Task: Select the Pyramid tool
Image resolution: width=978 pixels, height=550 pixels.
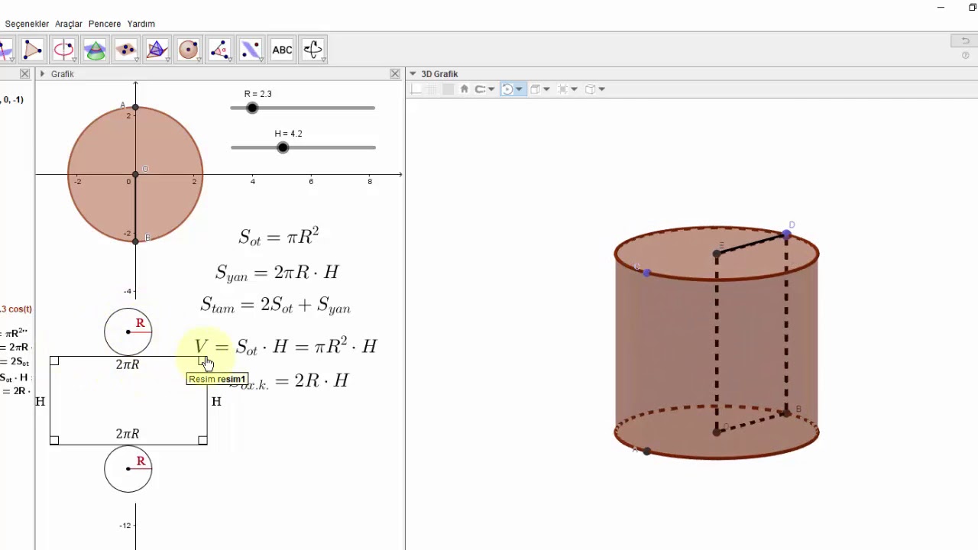Action: [157, 50]
